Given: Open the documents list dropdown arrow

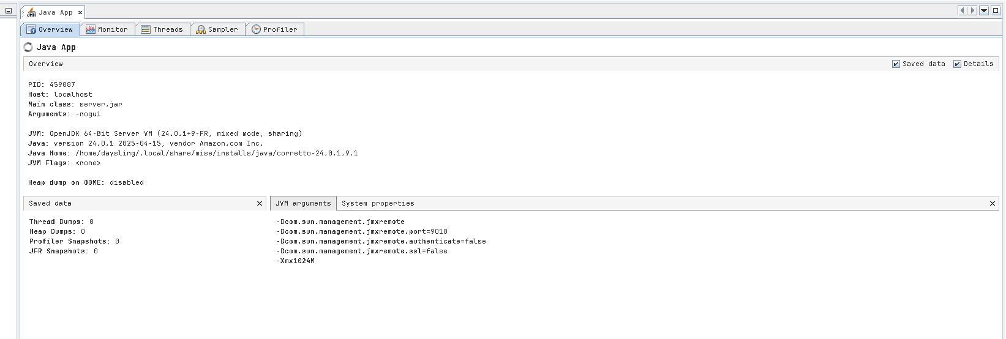Looking at the screenshot, I should point(984,10).
